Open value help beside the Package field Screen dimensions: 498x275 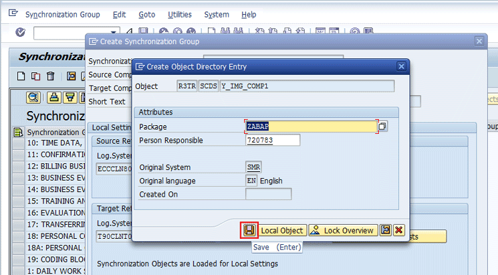(382, 126)
